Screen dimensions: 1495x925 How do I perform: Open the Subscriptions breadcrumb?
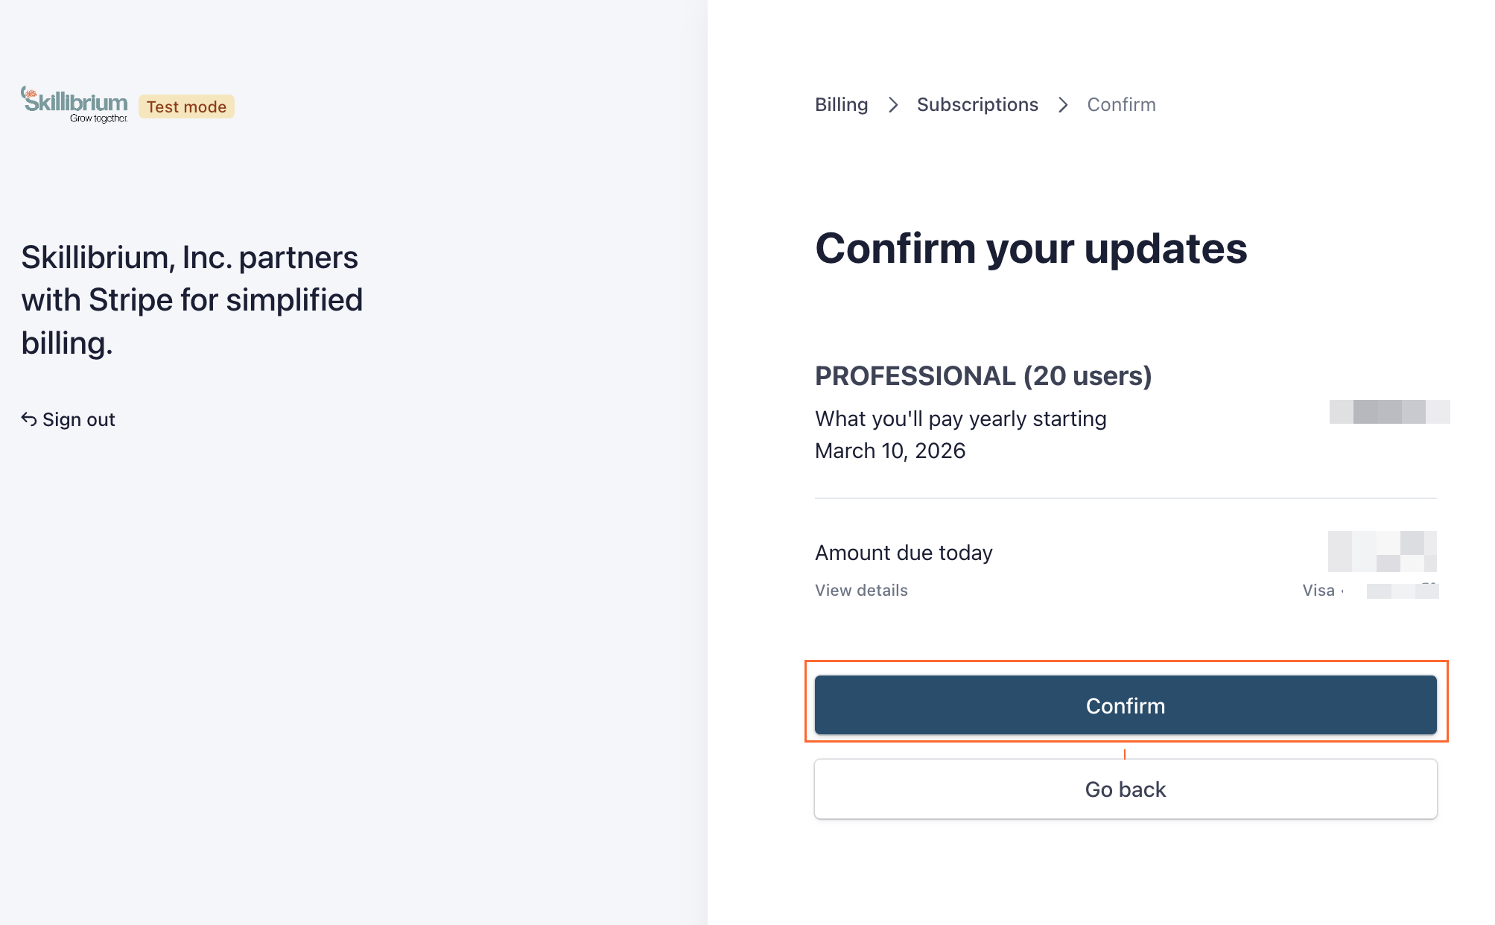pos(977,104)
